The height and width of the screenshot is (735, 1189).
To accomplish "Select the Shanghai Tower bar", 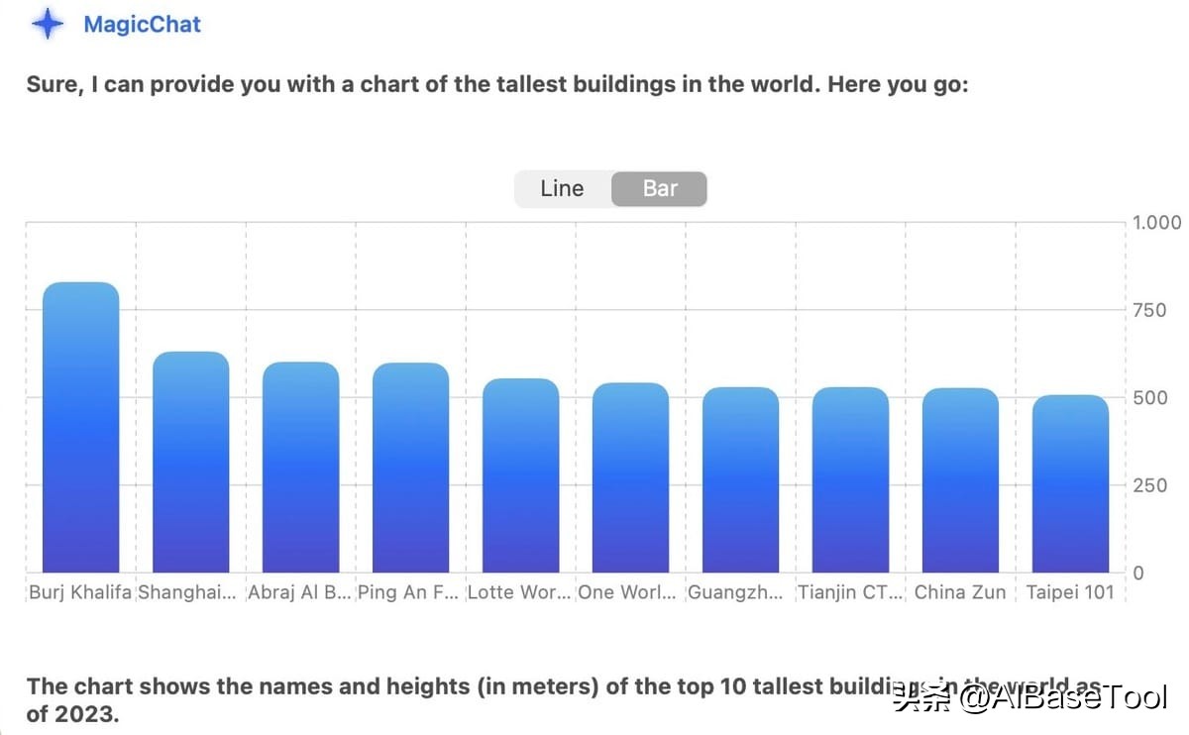I will pyautogui.click(x=190, y=462).
